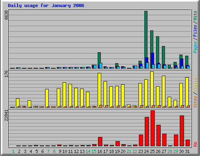The height and width of the screenshot is (156, 200).
Task: Select the green day 1 label
Action: [13, 151]
